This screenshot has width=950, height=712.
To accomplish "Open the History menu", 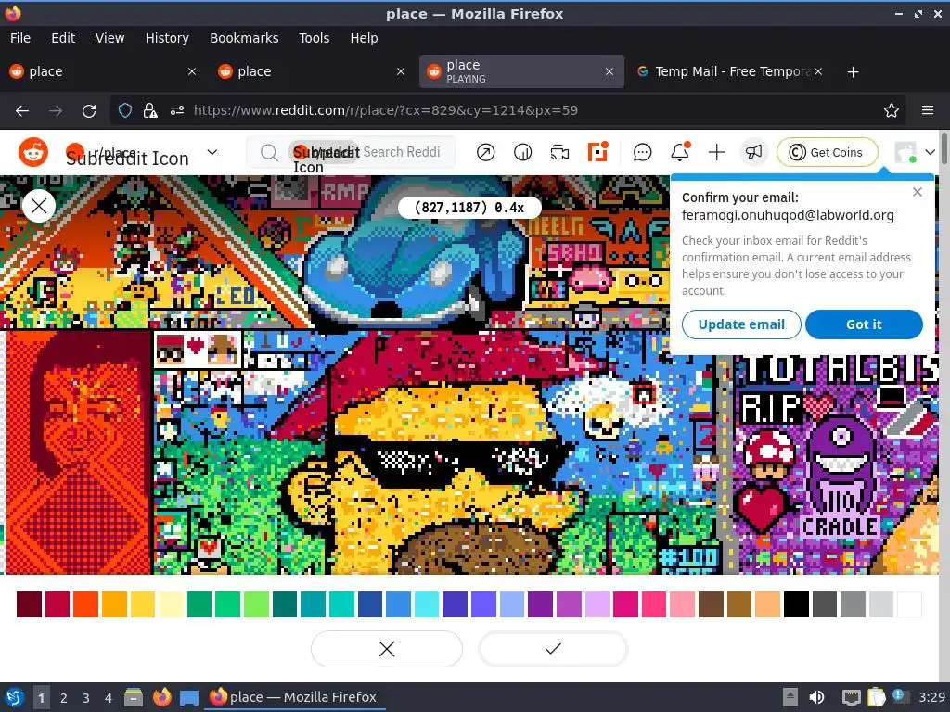I will point(167,38).
